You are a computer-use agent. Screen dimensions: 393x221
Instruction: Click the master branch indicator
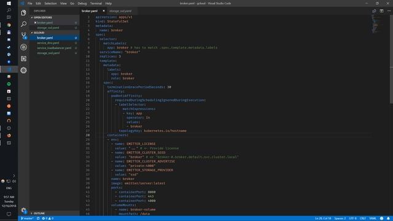27,219
